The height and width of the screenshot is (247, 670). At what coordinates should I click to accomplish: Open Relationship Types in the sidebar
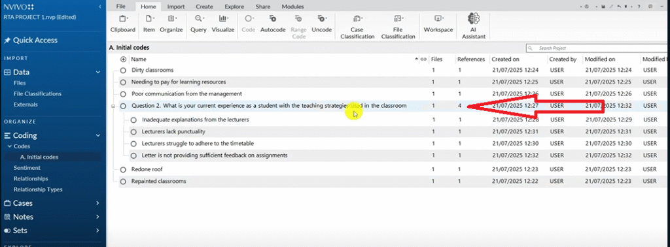tap(38, 189)
